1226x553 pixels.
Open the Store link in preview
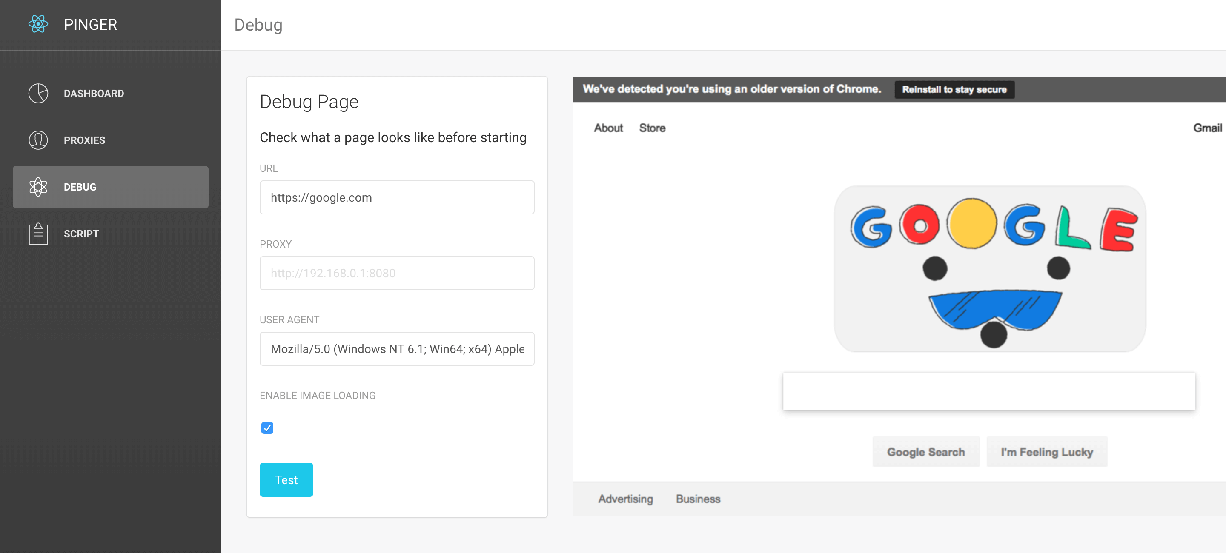coord(652,128)
